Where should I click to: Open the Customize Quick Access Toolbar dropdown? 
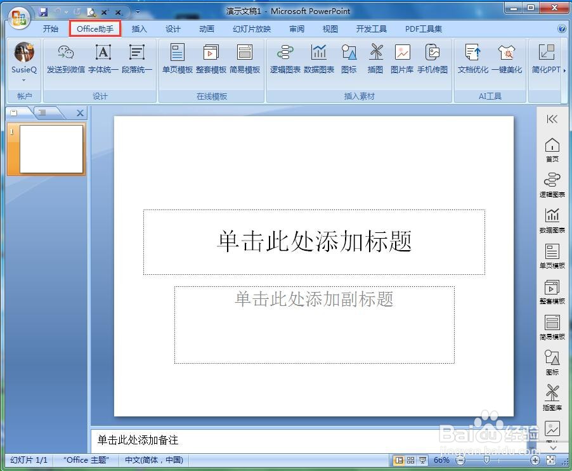tap(137, 11)
